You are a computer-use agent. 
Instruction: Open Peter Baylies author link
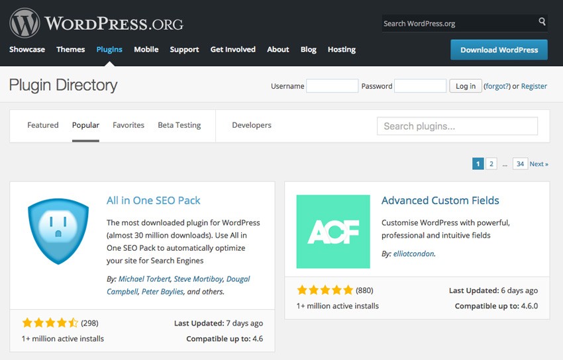[162, 292]
